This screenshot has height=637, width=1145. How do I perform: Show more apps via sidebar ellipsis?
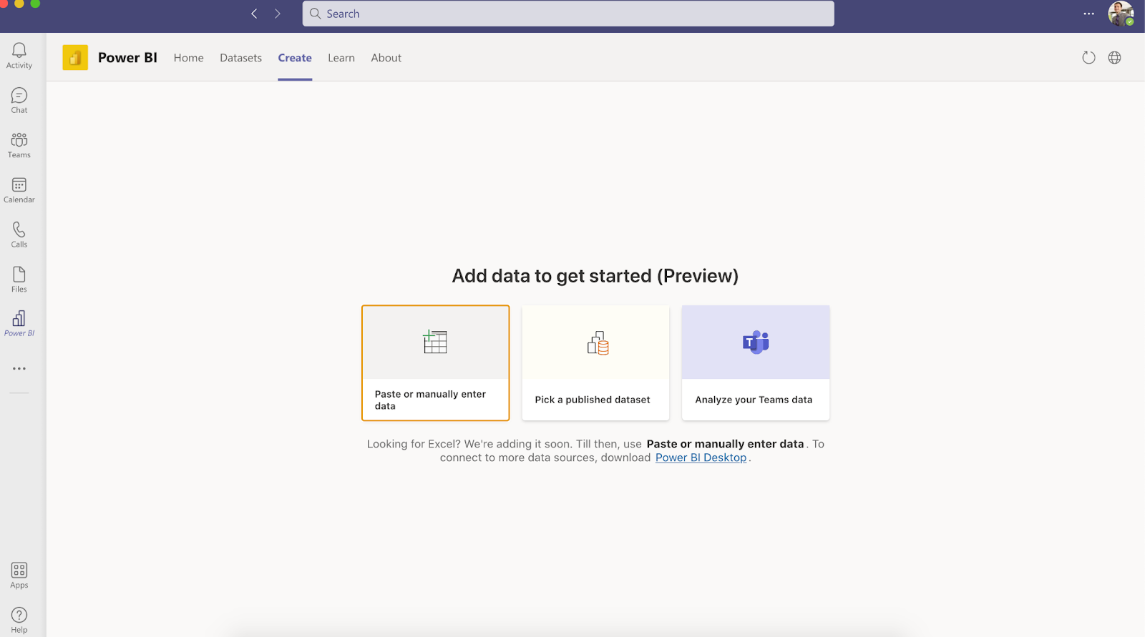(19, 369)
